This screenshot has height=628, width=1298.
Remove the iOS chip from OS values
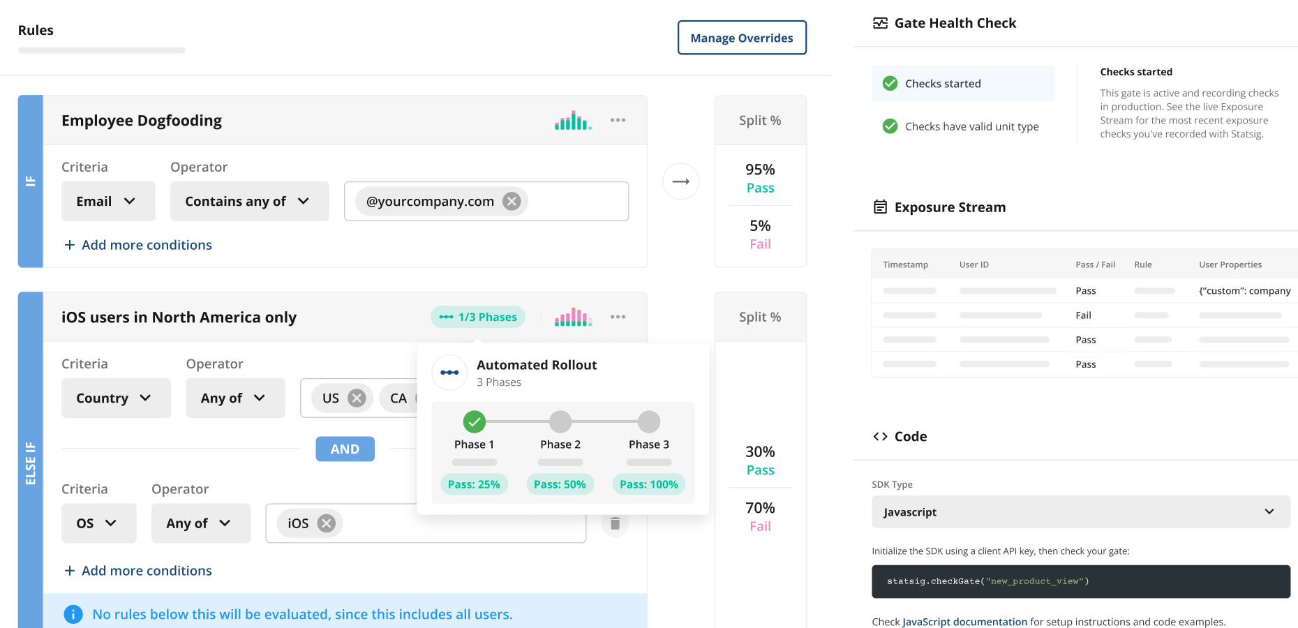[x=326, y=523]
